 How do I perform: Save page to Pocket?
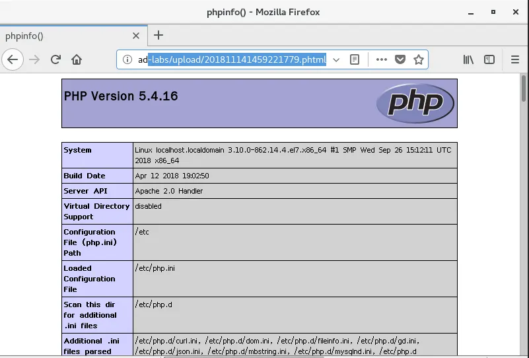[x=400, y=59]
